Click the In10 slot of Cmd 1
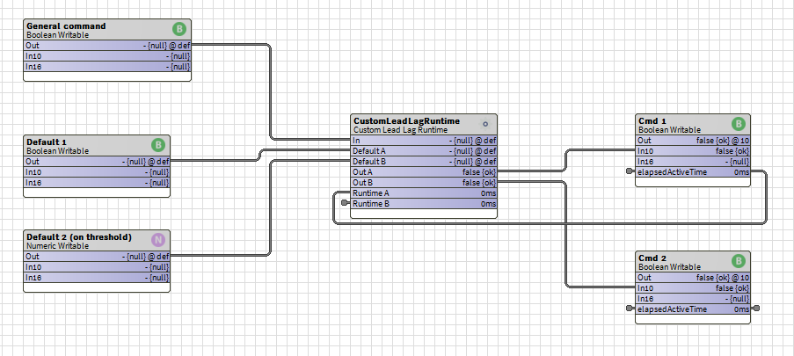This screenshot has height=356, width=794. coord(692,151)
